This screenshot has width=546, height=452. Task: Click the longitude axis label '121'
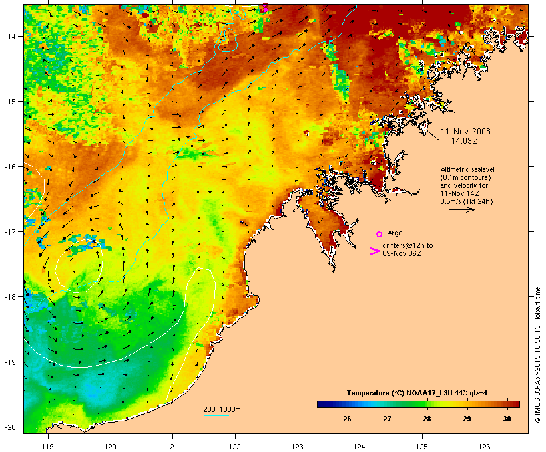click(172, 447)
